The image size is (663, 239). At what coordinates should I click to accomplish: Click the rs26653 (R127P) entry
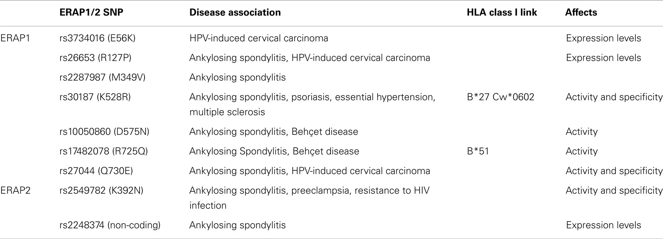[x=95, y=58]
